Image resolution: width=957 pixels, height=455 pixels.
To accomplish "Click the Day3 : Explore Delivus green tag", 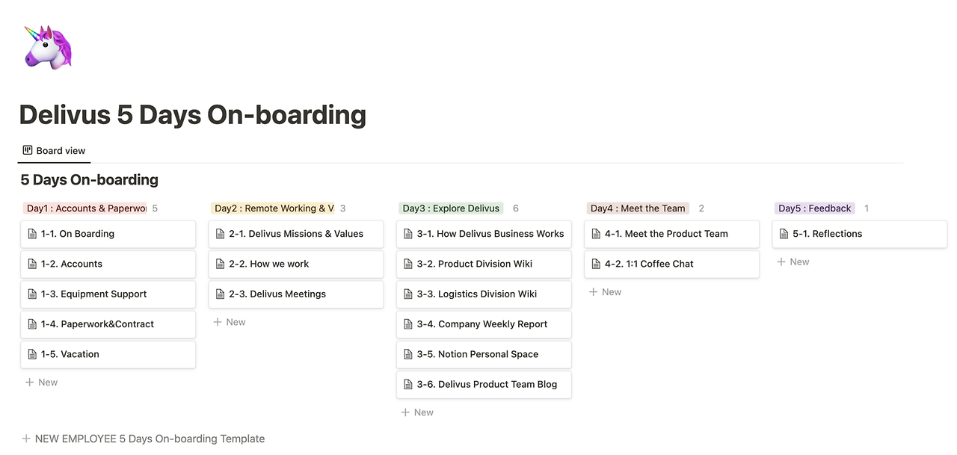I will pos(450,208).
